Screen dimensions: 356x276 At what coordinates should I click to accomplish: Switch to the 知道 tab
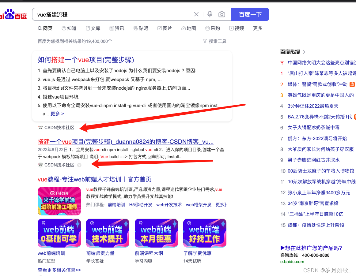(x=69, y=28)
